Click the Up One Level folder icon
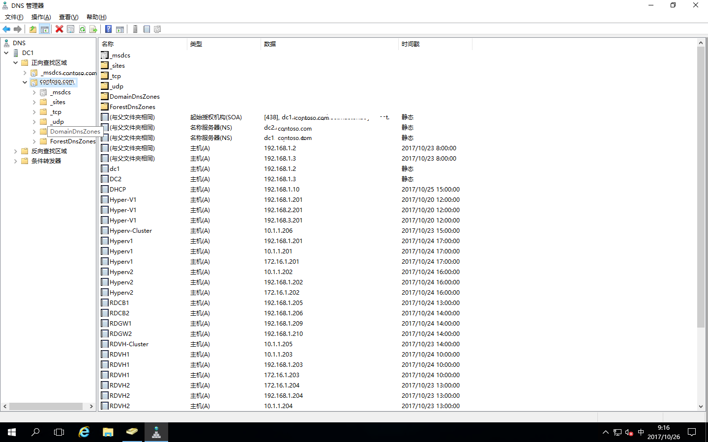The width and height of the screenshot is (708, 442). pos(32,29)
